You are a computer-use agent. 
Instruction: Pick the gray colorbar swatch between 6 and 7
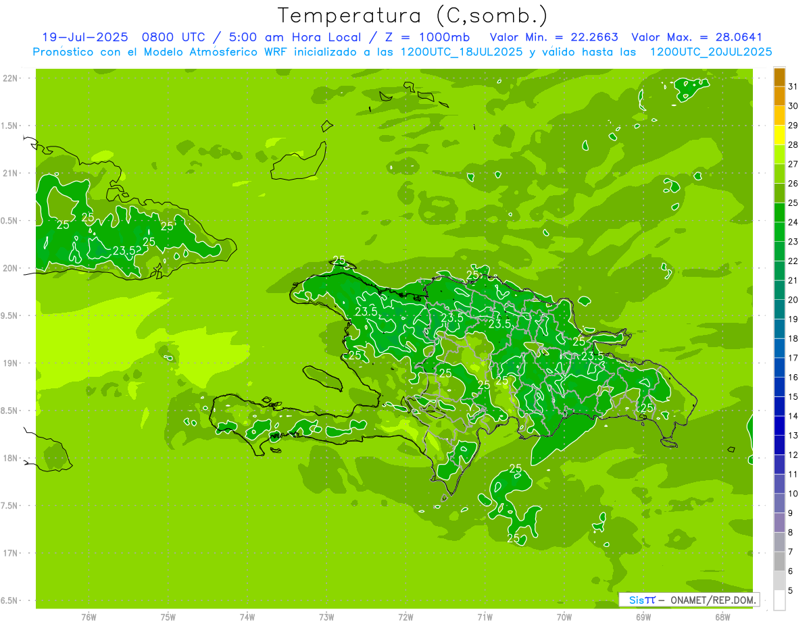point(779,561)
